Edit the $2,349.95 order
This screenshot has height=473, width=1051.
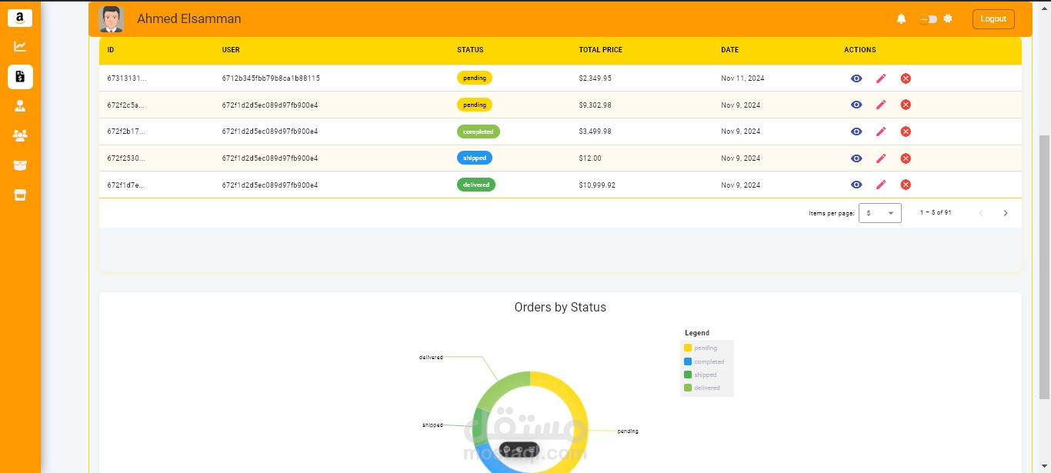click(881, 78)
